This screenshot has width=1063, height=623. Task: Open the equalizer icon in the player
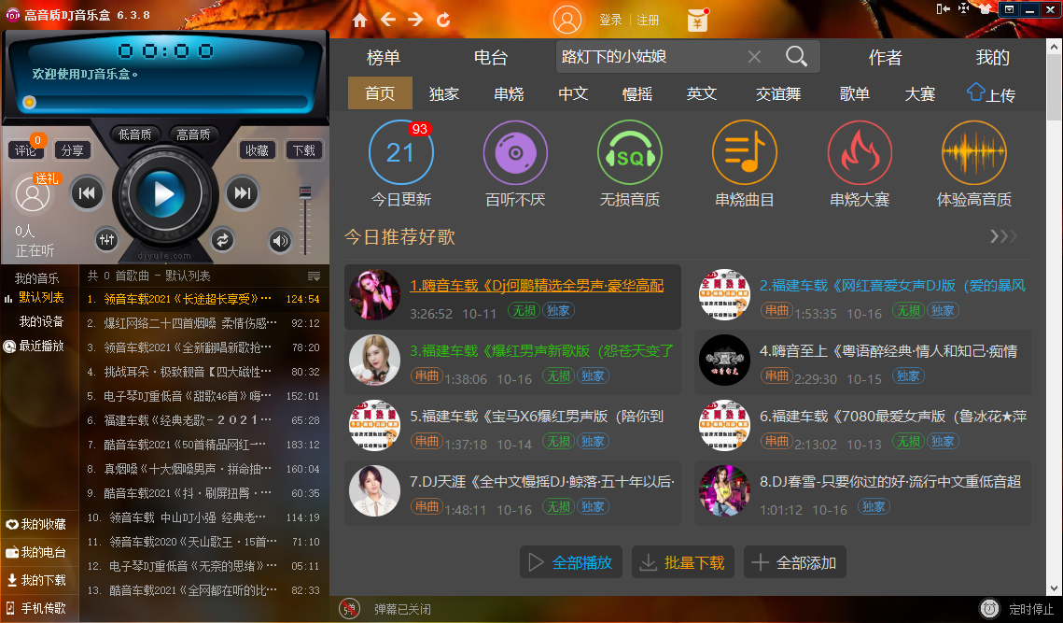106,240
